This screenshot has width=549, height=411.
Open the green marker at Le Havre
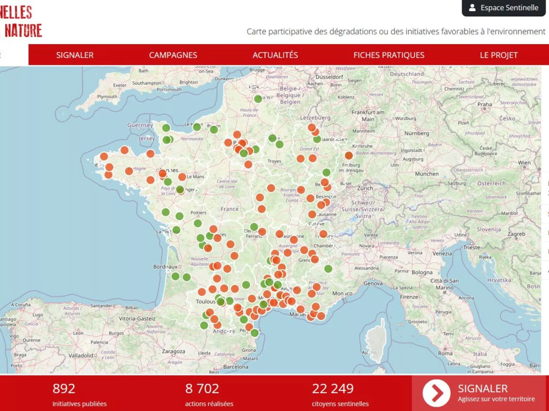point(197,127)
